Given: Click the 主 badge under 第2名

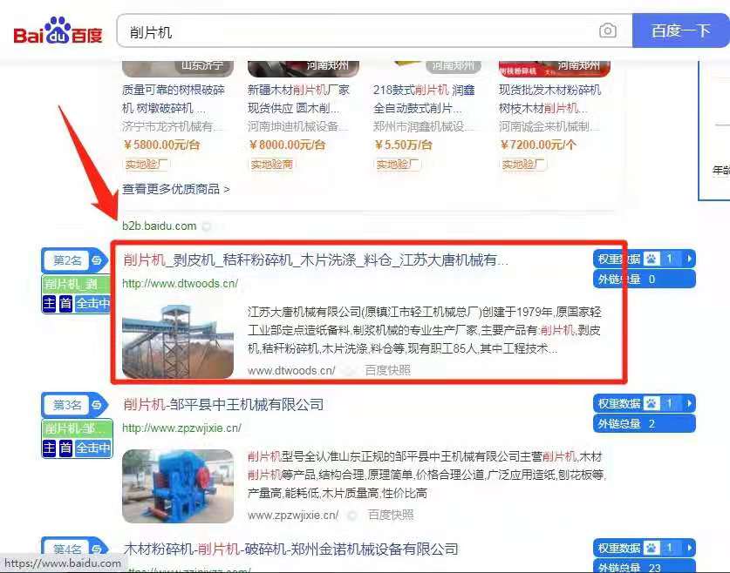Looking at the screenshot, I should (50, 304).
